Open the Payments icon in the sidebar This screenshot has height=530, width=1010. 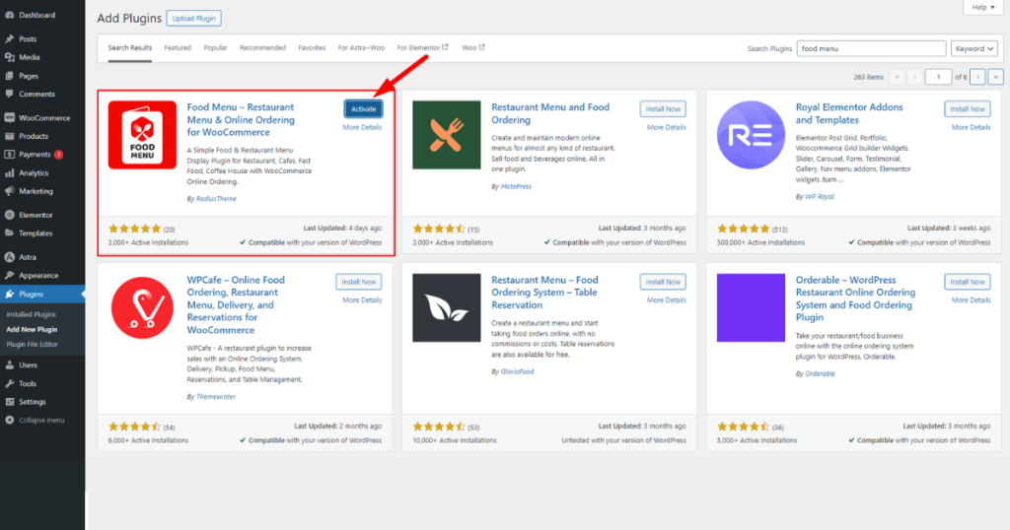9,155
